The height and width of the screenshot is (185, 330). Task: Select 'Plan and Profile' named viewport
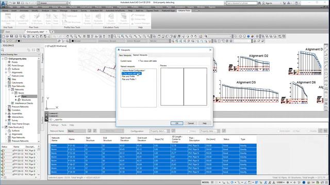point(128,77)
